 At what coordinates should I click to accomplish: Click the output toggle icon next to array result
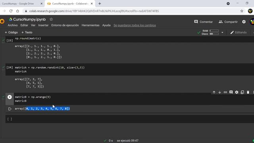[10, 109]
